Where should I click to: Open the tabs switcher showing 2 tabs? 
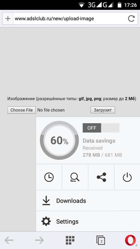[101, 240]
